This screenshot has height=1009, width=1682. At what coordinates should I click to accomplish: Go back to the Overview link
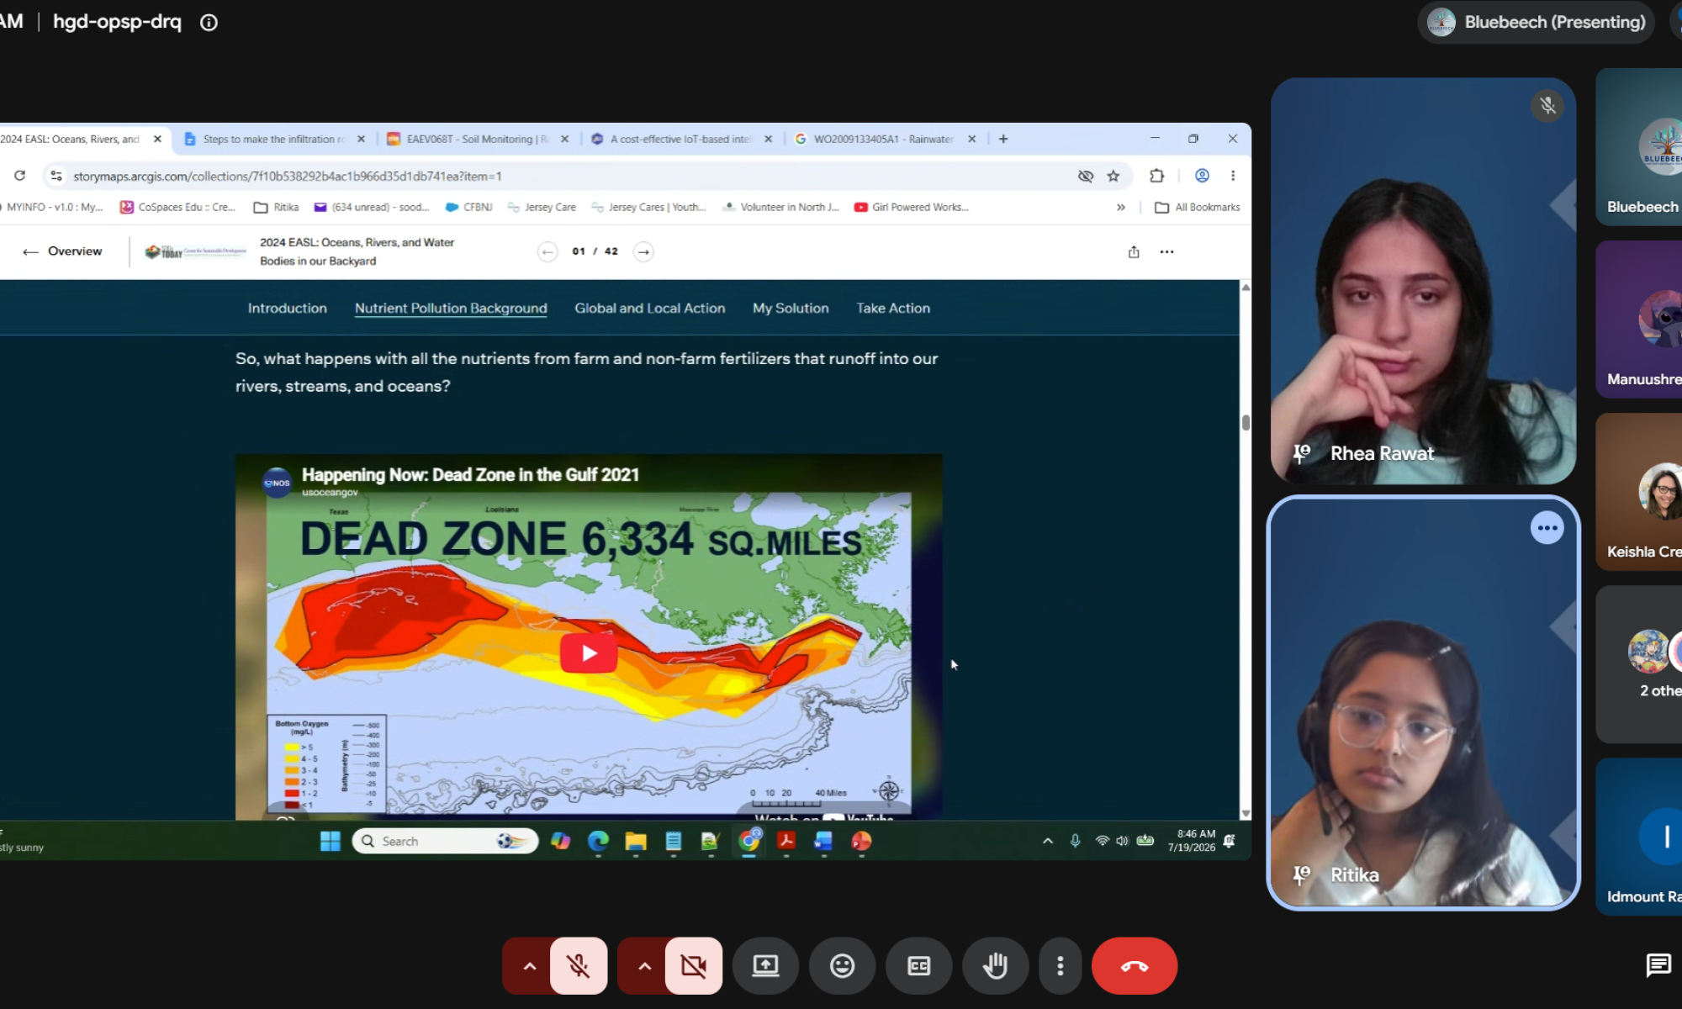[63, 251]
